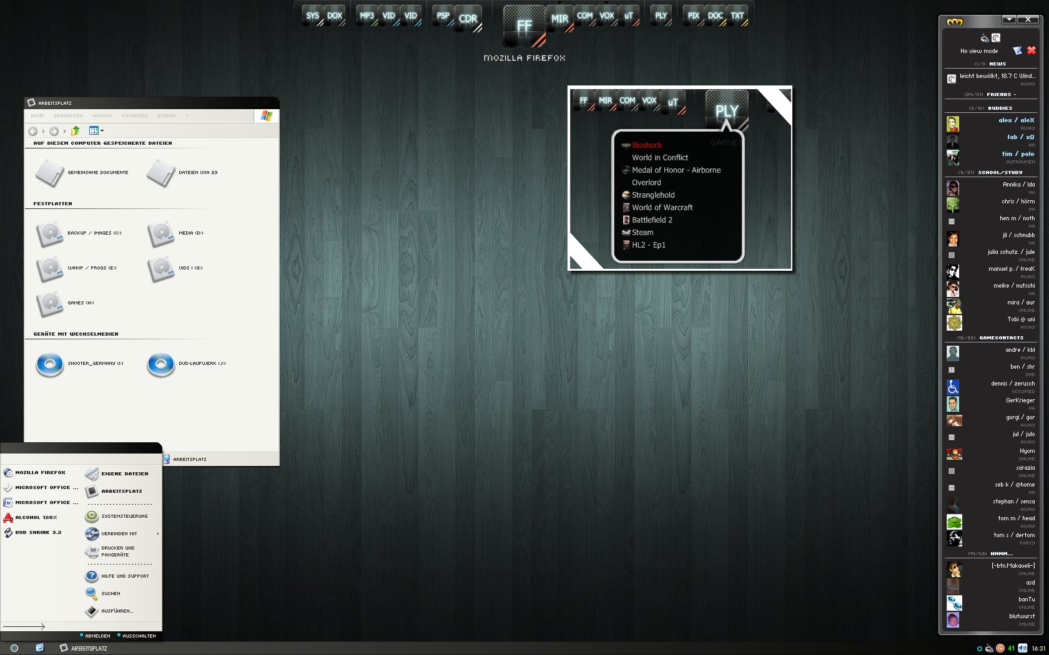
Task: Click Suchen in the start menu
Action: point(103,593)
